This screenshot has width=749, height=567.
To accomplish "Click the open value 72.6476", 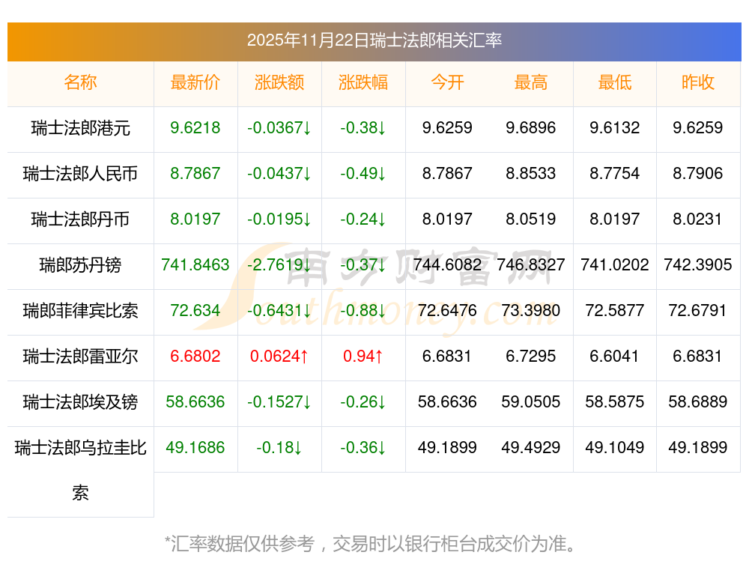I will coord(447,311).
